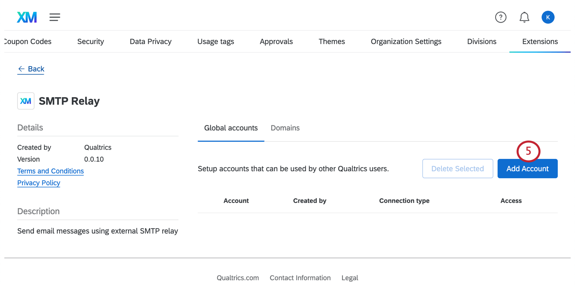Open the help question mark icon
The image size is (575, 287).
pyautogui.click(x=501, y=17)
